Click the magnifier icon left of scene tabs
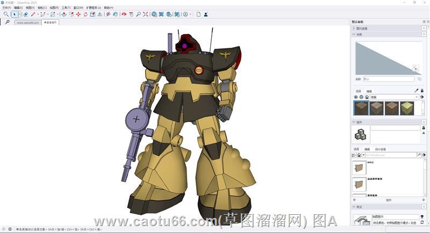This screenshot has height=233, width=430. click(8, 22)
